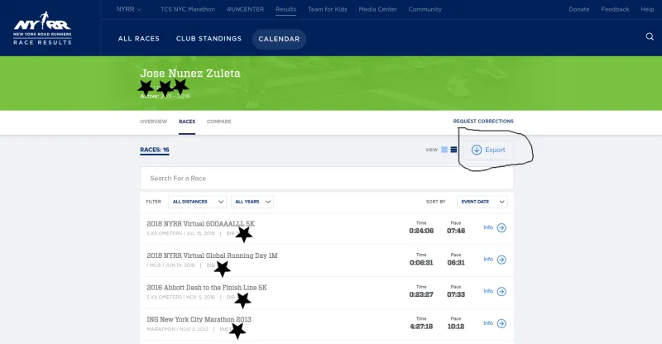662x344 pixels.
Task: Open info arrow for ING NYC Marathon 2013
Action: 501,323
